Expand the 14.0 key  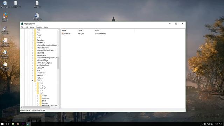pos(35,88)
